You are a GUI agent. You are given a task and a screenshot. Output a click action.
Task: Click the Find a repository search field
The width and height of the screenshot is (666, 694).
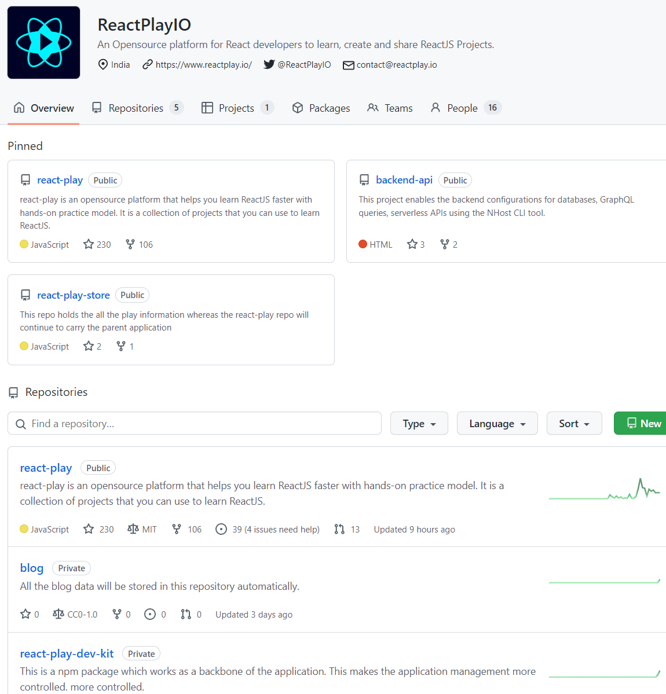tap(194, 423)
